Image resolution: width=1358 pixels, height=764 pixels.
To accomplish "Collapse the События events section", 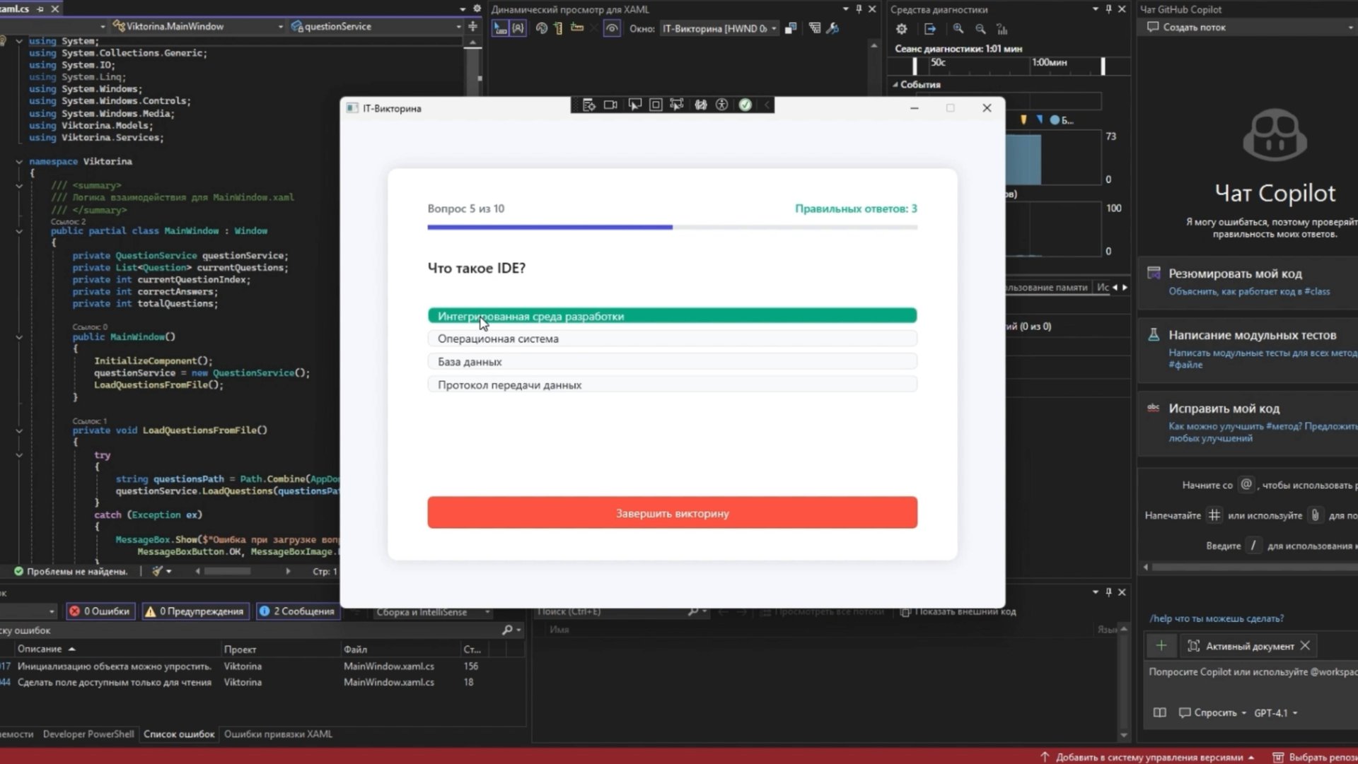I will (895, 85).
